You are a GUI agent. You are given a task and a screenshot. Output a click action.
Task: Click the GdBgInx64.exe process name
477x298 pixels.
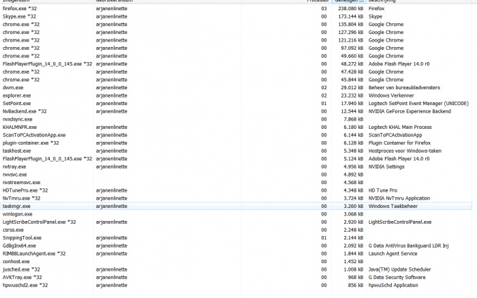19,246
